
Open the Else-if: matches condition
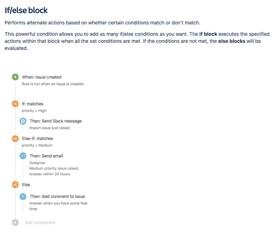click(x=37, y=138)
